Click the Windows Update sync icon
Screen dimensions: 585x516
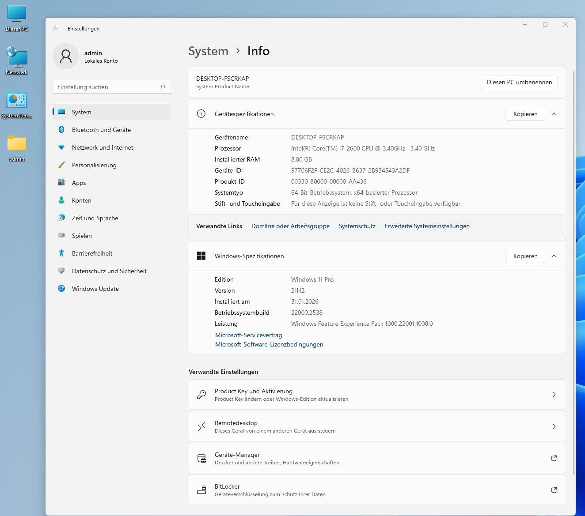[61, 289]
